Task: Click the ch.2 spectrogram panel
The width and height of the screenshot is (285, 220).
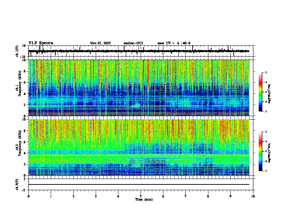Action: click(139, 147)
